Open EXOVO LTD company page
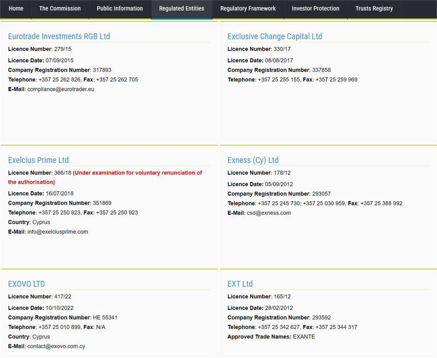The image size is (437, 358). tap(26, 284)
